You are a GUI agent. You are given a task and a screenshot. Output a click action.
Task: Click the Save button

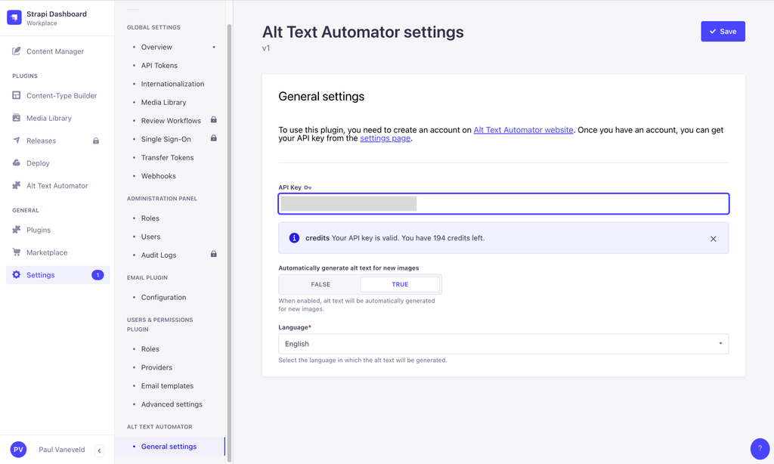723,31
